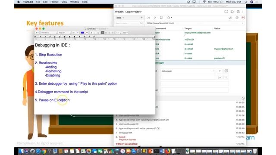Open the TextEdit paragraph styles dropdown
The width and height of the screenshot is (276, 155).
click(x=37, y=33)
